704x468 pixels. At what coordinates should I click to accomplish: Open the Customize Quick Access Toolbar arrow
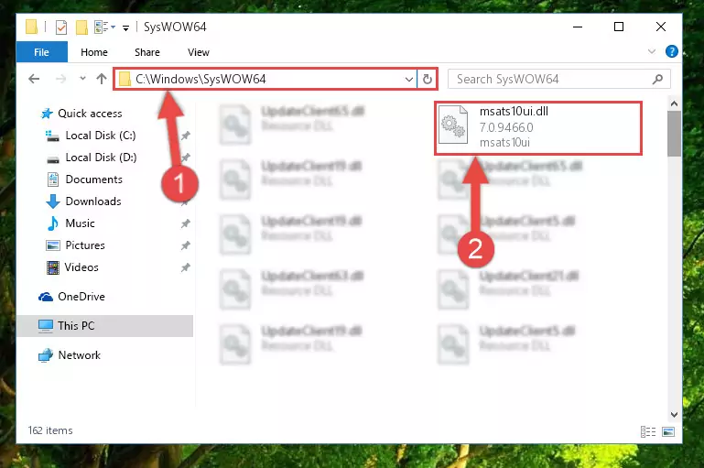tap(125, 28)
